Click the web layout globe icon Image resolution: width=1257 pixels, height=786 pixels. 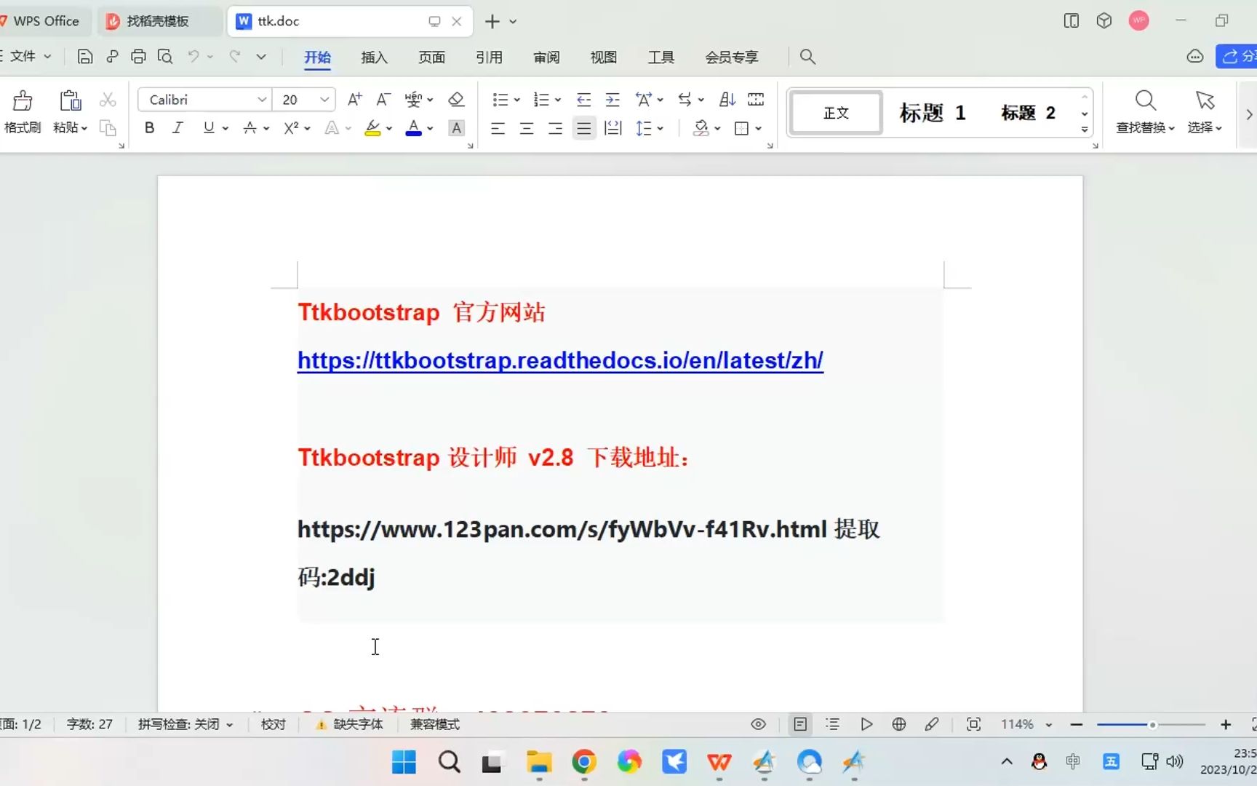point(899,724)
